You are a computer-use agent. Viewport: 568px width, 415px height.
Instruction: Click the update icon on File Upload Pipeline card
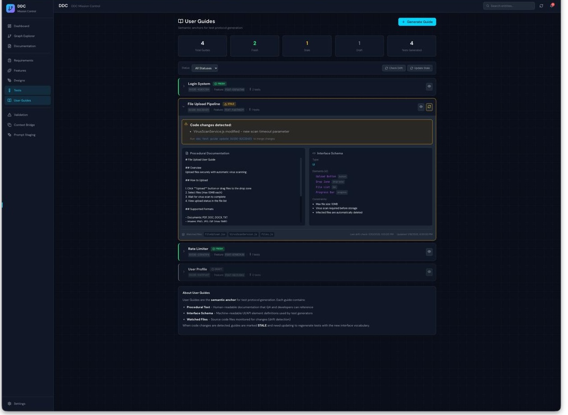429,107
